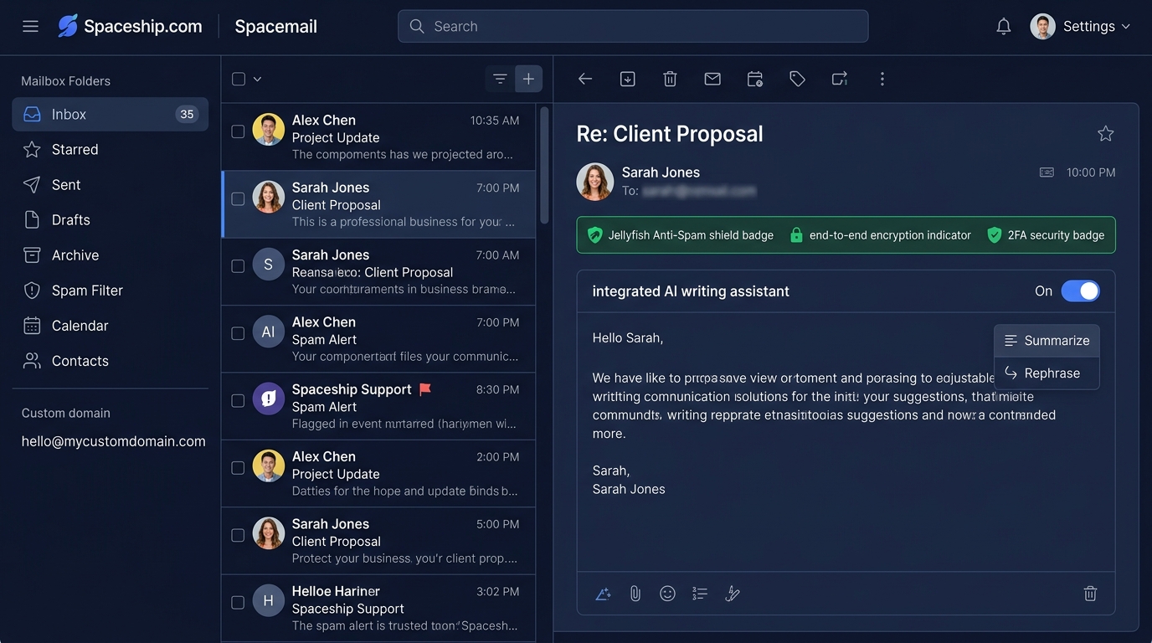Open Alex Chen 2:00 PM Project Update email

(x=378, y=474)
